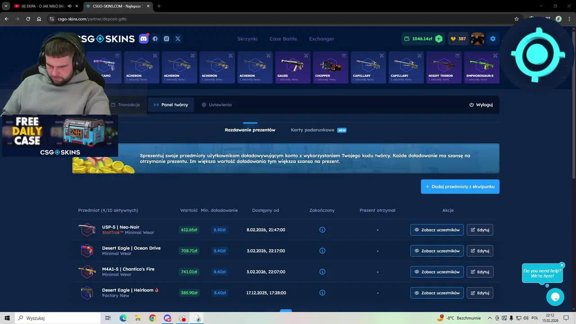Click the CHOPPER drop card

coord(330,67)
